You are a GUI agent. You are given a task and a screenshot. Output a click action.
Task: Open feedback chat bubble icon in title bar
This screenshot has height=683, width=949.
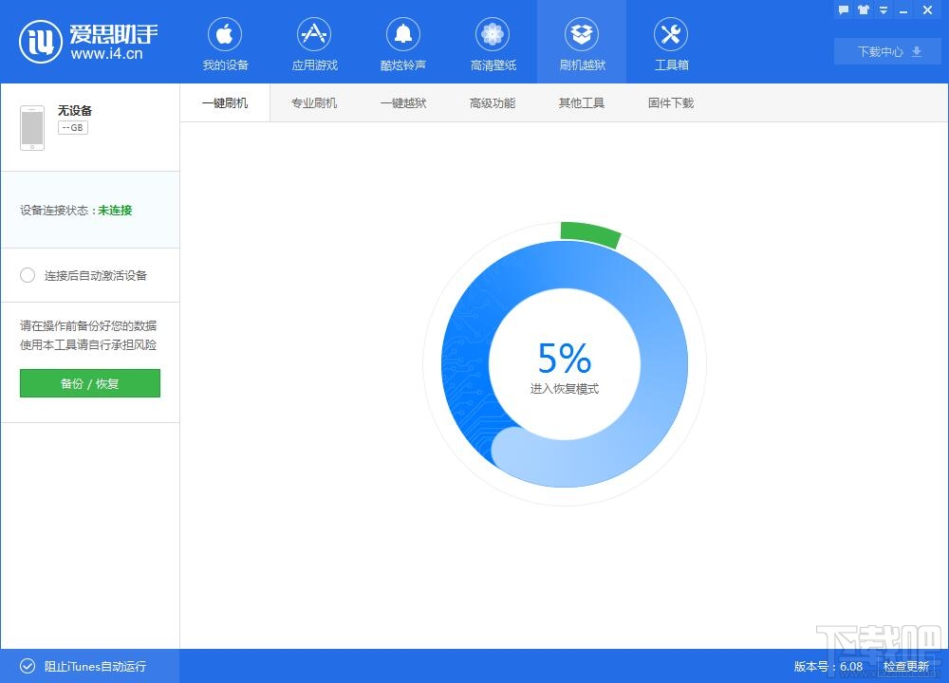click(x=844, y=9)
